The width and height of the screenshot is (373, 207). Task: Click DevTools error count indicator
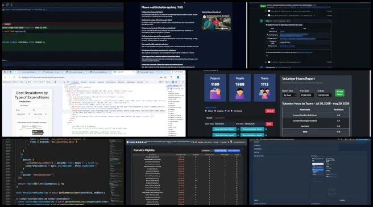point(161,82)
